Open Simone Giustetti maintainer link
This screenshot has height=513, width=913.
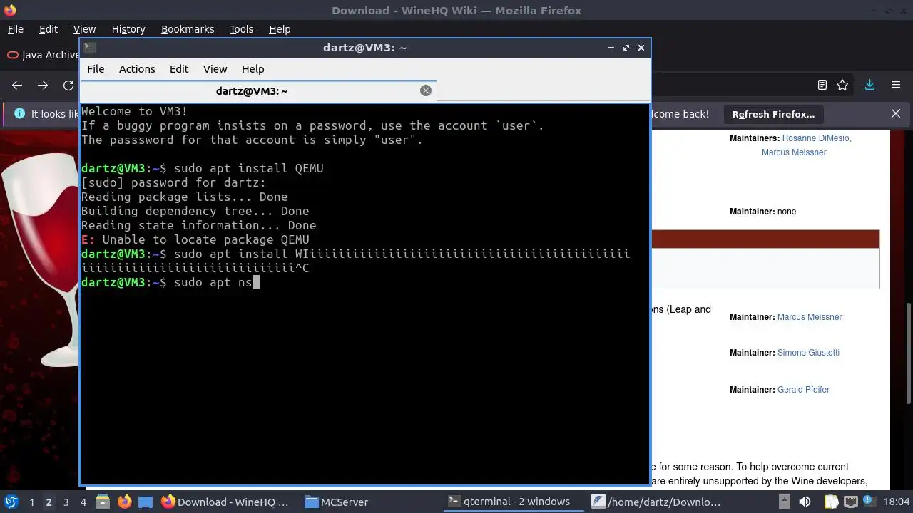808,353
